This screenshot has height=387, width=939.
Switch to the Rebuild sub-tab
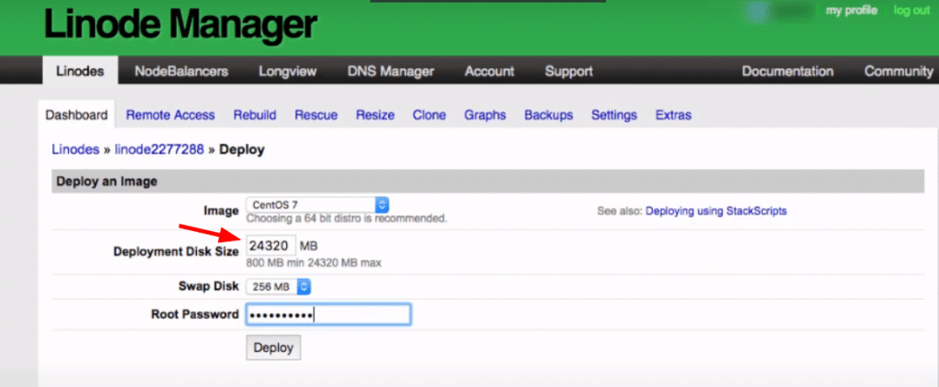pyautogui.click(x=255, y=115)
